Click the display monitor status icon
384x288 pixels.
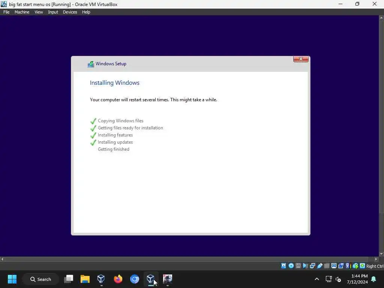tap(334, 266)
